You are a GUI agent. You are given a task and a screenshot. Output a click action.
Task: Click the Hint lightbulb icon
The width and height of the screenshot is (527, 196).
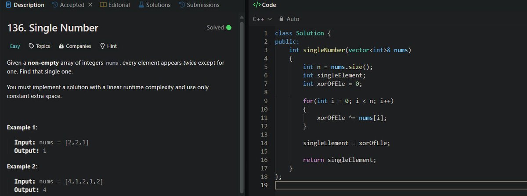(102, 46)
